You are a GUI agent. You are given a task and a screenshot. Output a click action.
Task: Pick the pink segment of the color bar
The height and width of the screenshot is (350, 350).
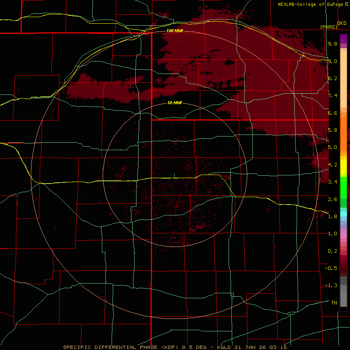click(343, 236)
